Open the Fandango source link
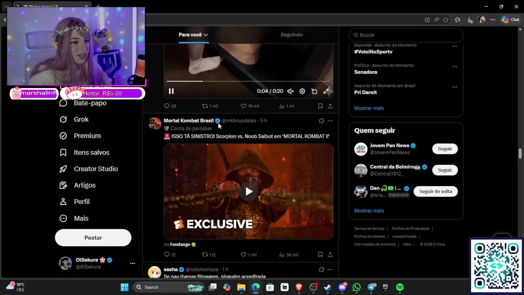This screenshot has width=524, height=295. click(x=183, y=244)
